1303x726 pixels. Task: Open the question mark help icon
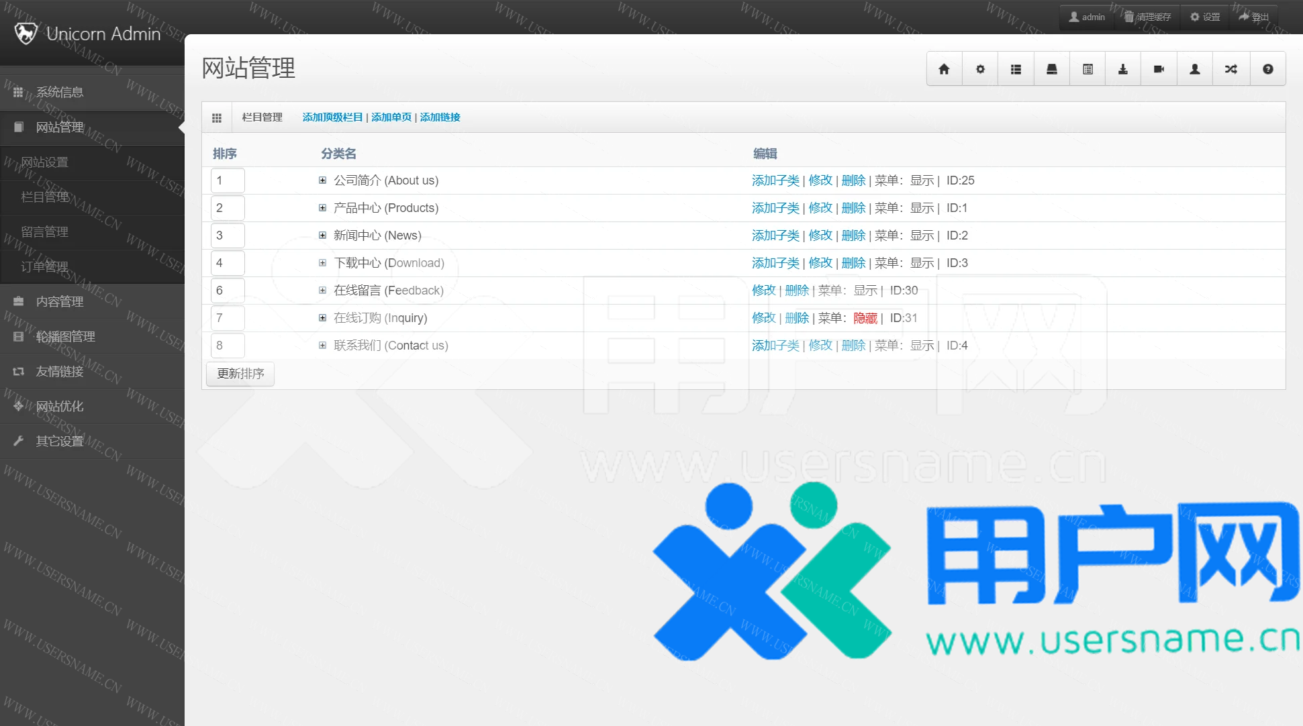point(1267,69)
